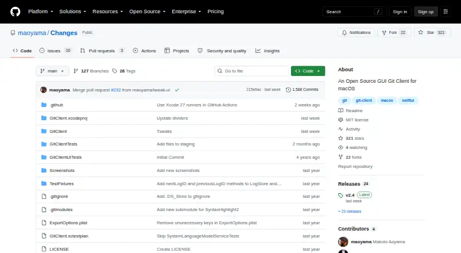Viewport: 461px width, 253px height.
Task: Open the Actions tab
Action: (x=145, y=51)
